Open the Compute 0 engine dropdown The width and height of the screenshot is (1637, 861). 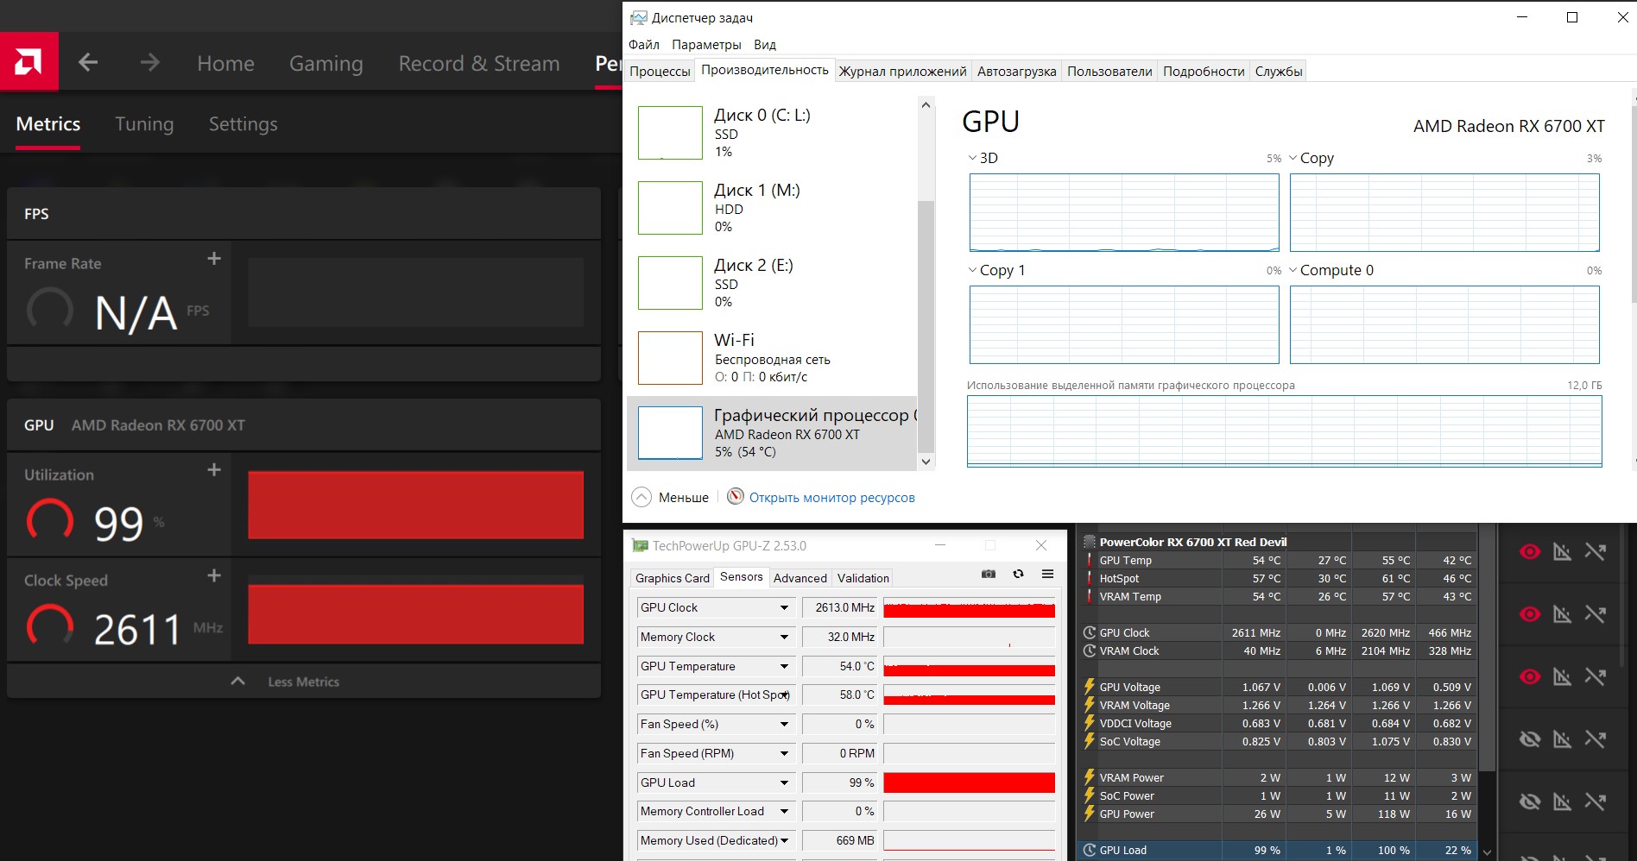pos(1293,270)
